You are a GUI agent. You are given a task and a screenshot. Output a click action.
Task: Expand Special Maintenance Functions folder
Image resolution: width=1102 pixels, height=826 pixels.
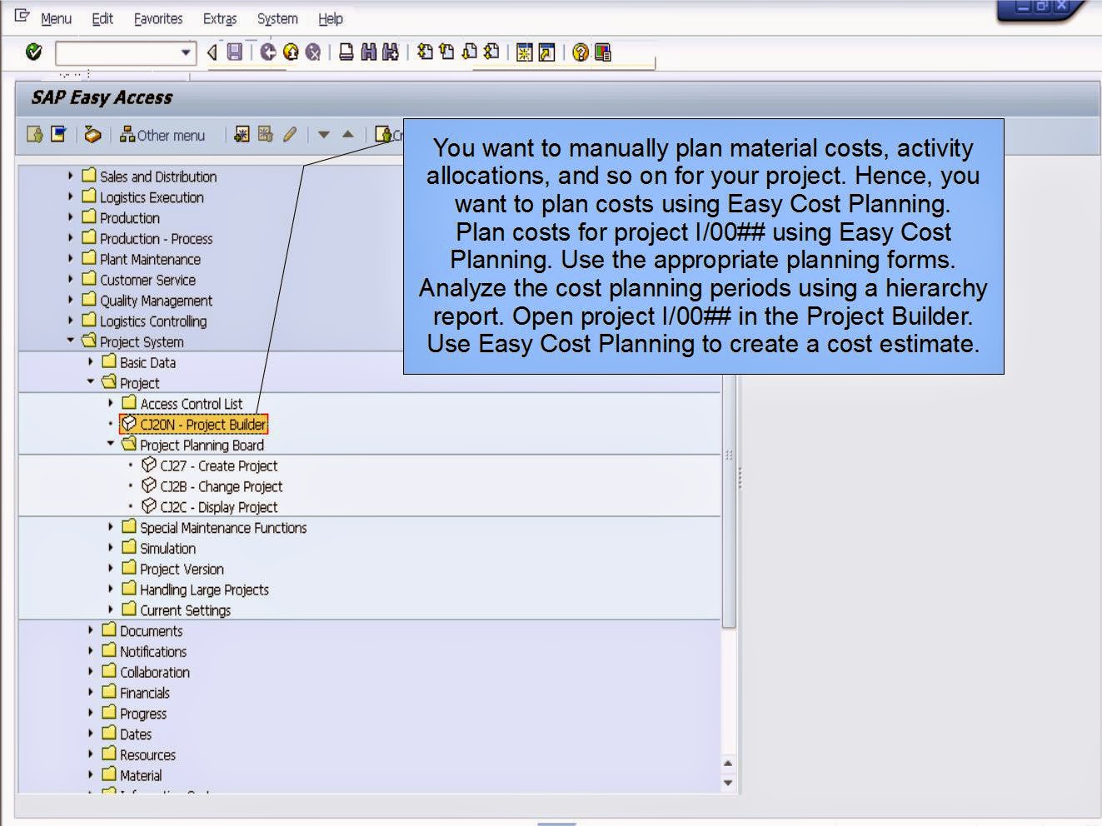110,526
